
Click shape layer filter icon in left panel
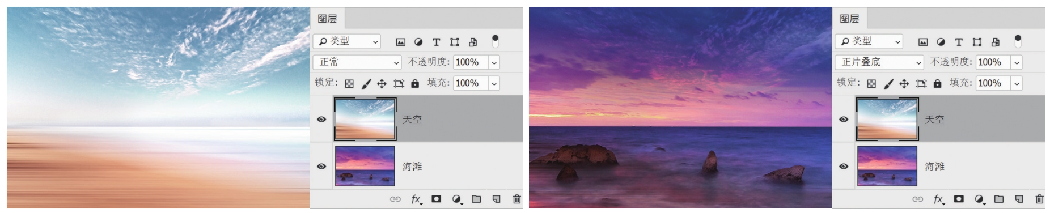[x=454, y=42]
